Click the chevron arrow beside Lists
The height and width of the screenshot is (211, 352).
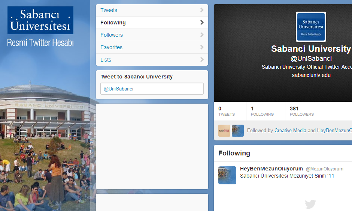point(202,59)
